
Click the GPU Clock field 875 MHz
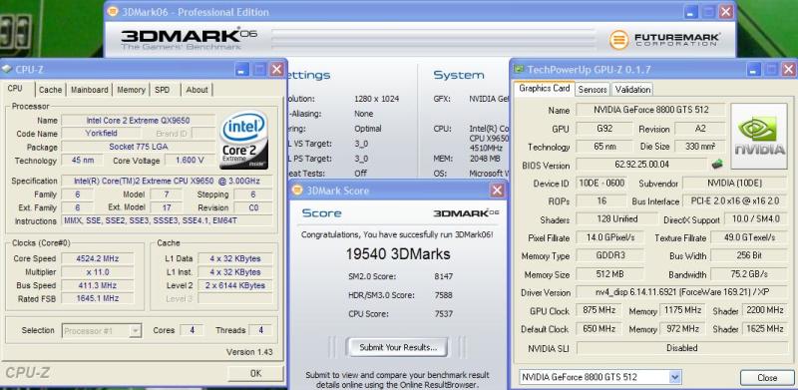pyautogui.click(x=598, y=310)
